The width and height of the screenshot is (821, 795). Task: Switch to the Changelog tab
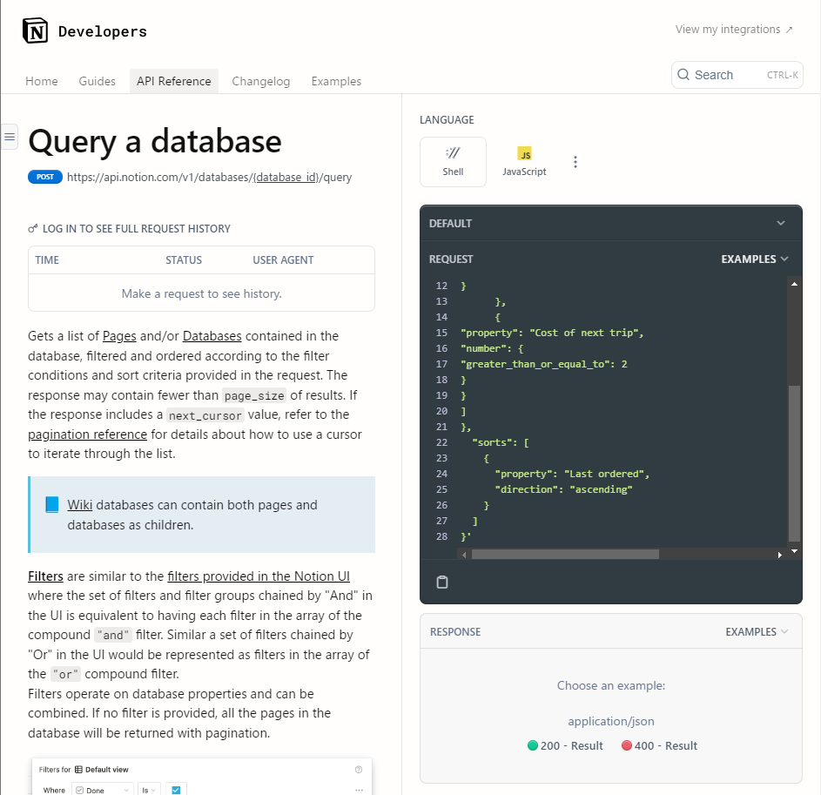point(261,81)
